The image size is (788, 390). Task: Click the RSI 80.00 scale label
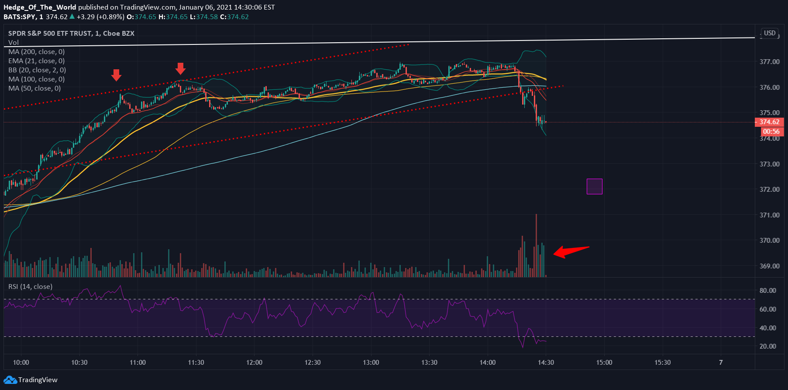(768, 291)
